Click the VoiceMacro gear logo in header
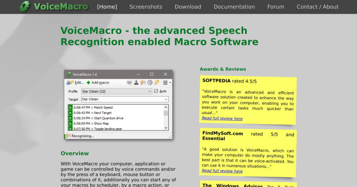 click(x=25, y=7)
